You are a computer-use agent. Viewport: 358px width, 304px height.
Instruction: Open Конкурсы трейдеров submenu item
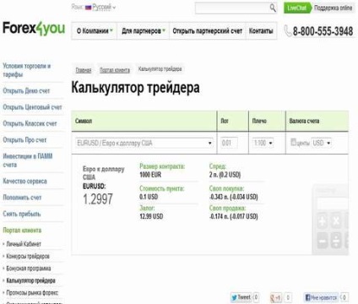point(28,256)
